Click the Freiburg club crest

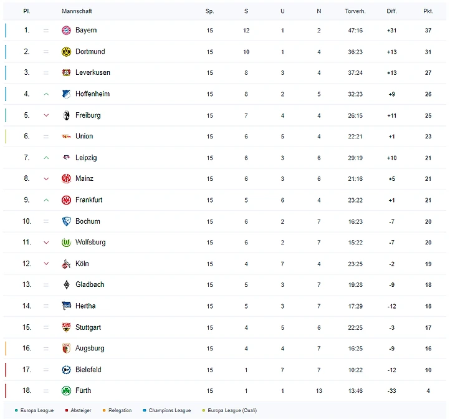pyautogui.click(x=66, y=115)
